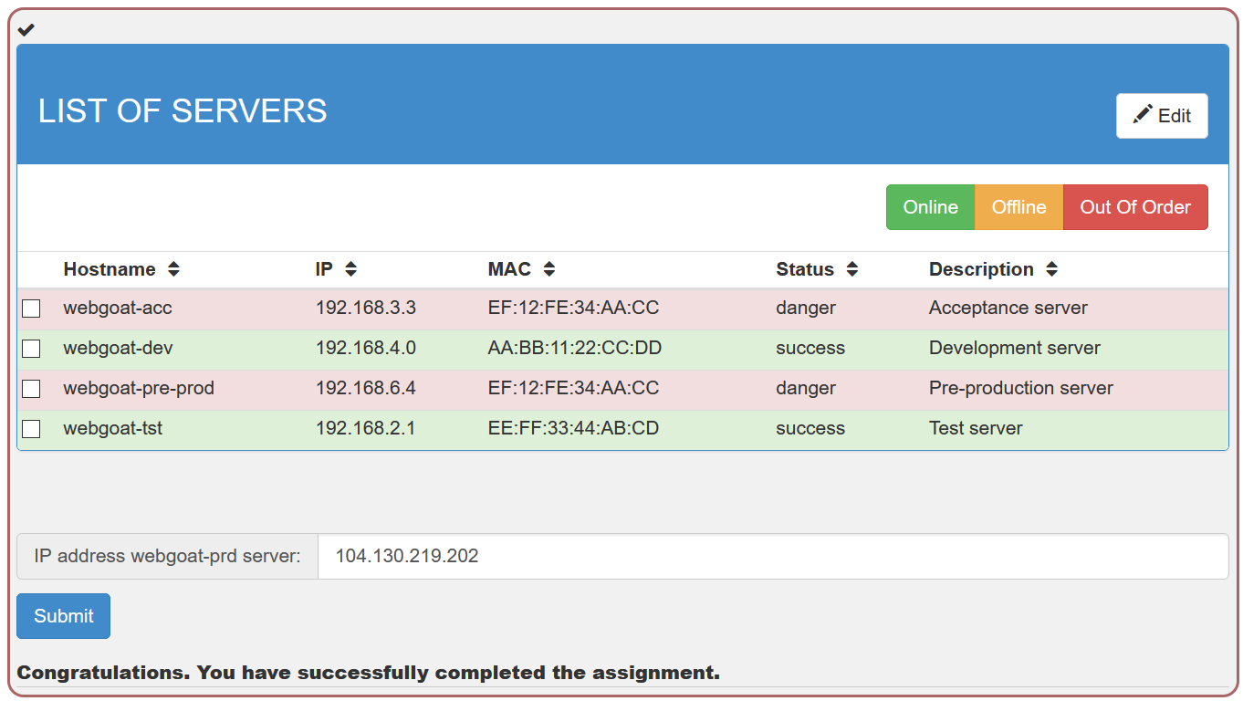Submit the IP address form
The width and height of the screenshot is (1243, 701).
point(64,616)
